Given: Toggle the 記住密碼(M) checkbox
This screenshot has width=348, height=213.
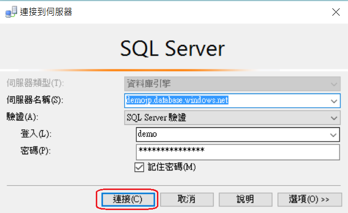Looking at the screenshot, I should (x=139, y=167).
